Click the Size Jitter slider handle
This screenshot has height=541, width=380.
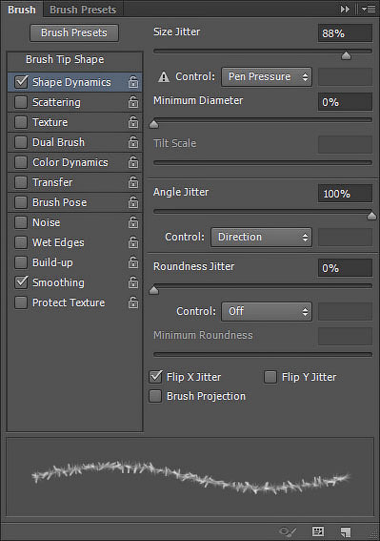click(x=346, y=55)
